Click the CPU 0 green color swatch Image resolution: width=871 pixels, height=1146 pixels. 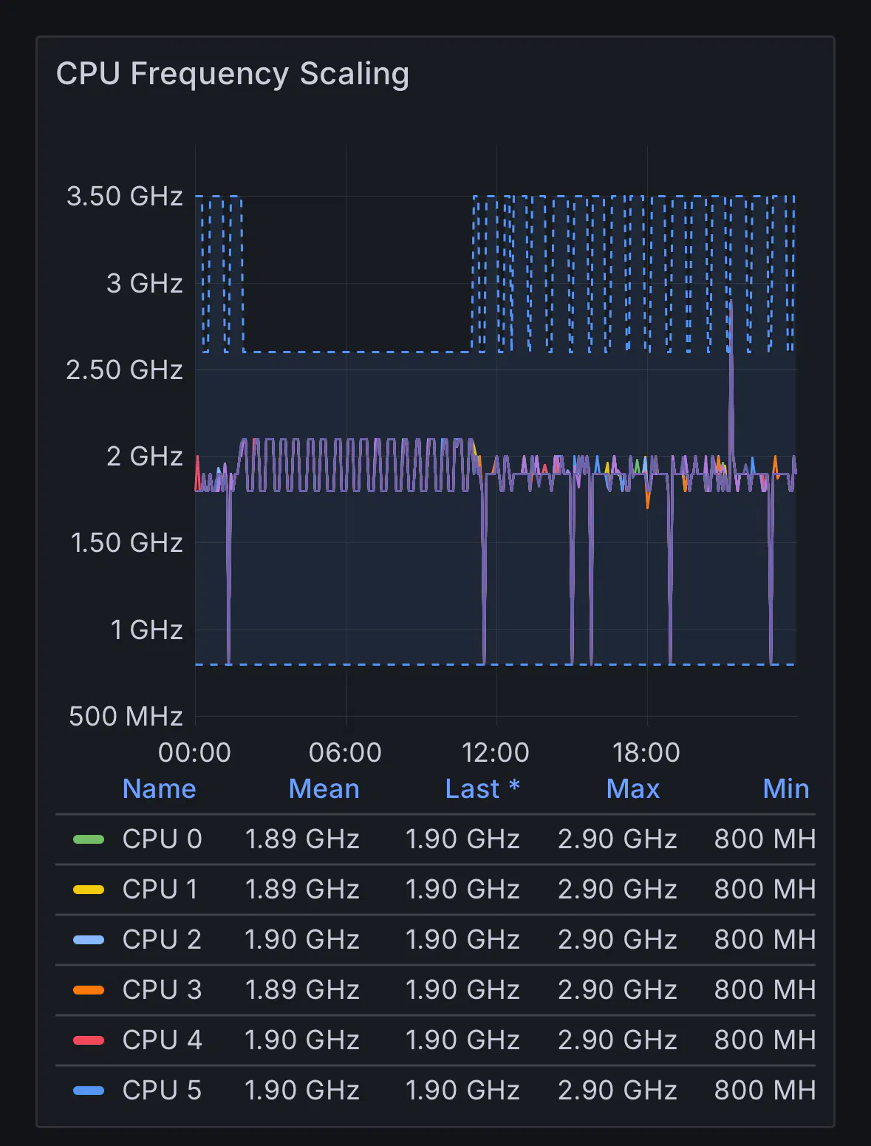[x=89, y=839]
